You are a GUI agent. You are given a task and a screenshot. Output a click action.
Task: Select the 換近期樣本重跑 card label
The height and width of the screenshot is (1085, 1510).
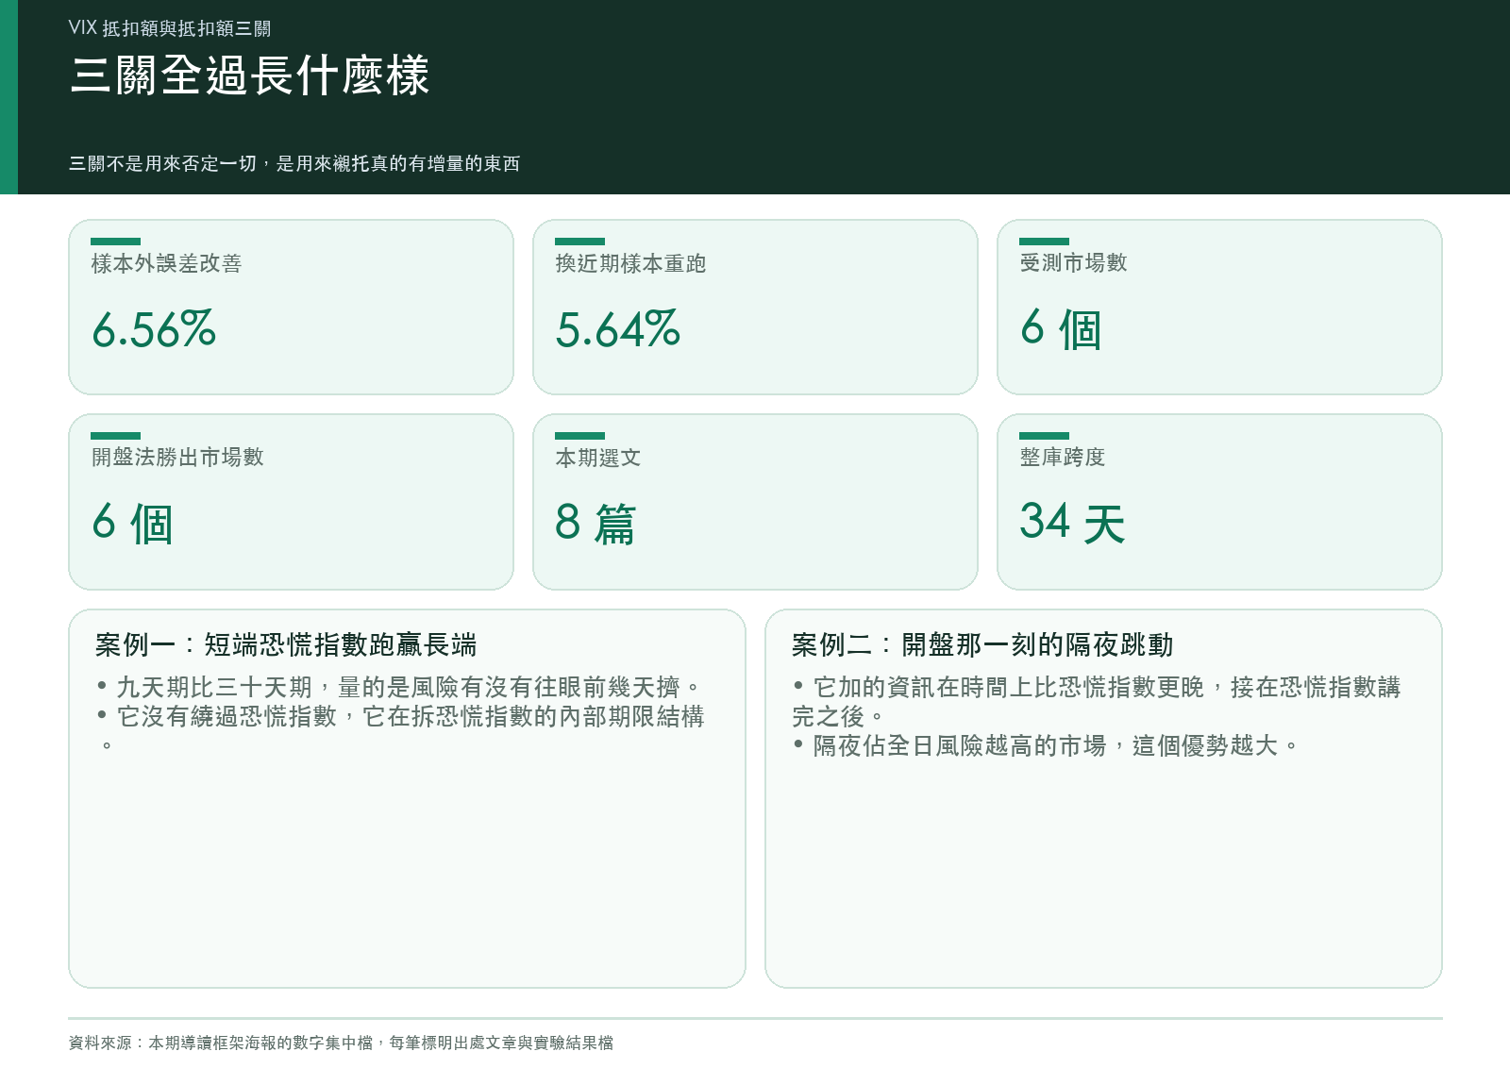click(630, 263)
